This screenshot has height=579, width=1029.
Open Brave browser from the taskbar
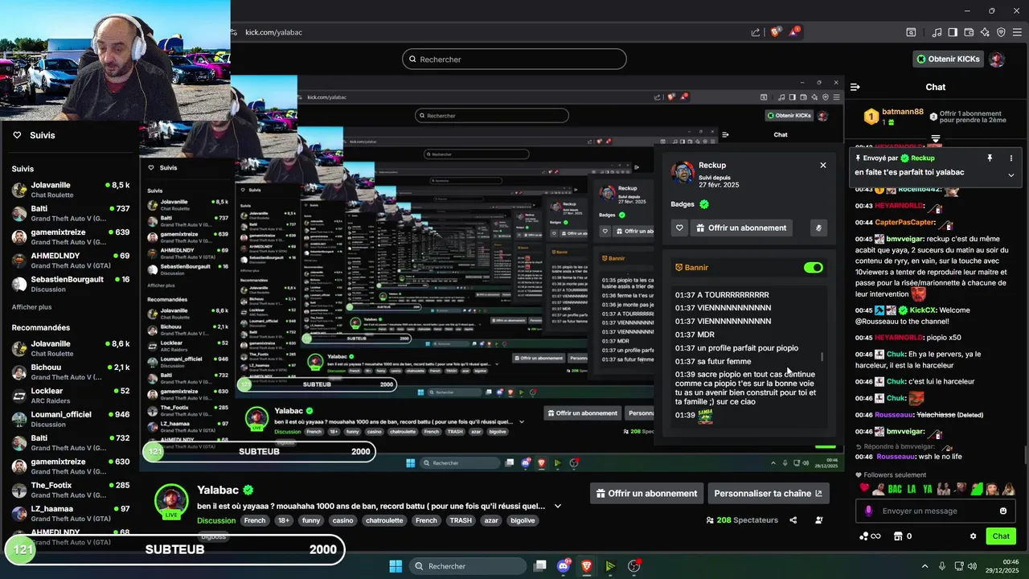(x=587, y=566)
